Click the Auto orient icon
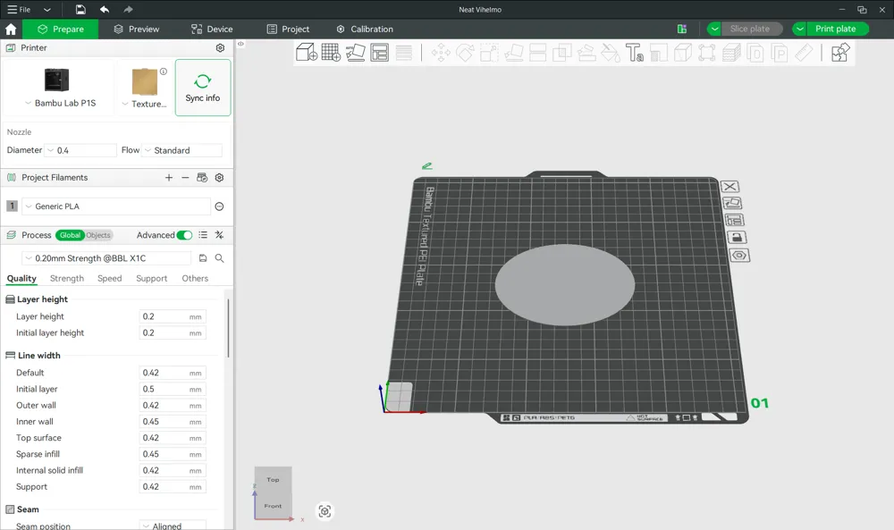Image resolution: width=894 pixels, height=530 pixels. pos(355,53)
